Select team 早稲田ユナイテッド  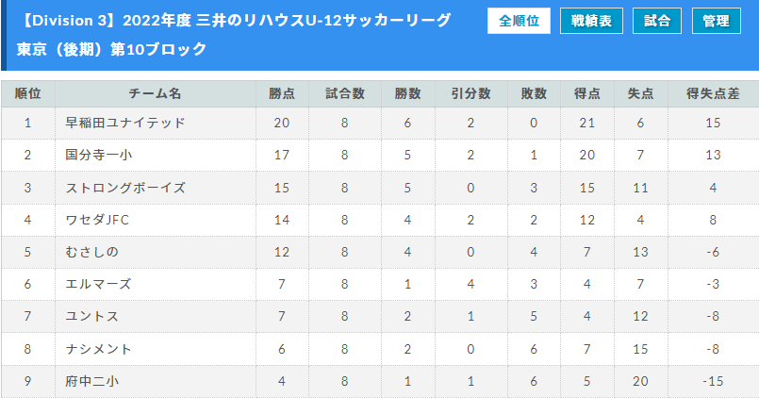pos(125,123)
